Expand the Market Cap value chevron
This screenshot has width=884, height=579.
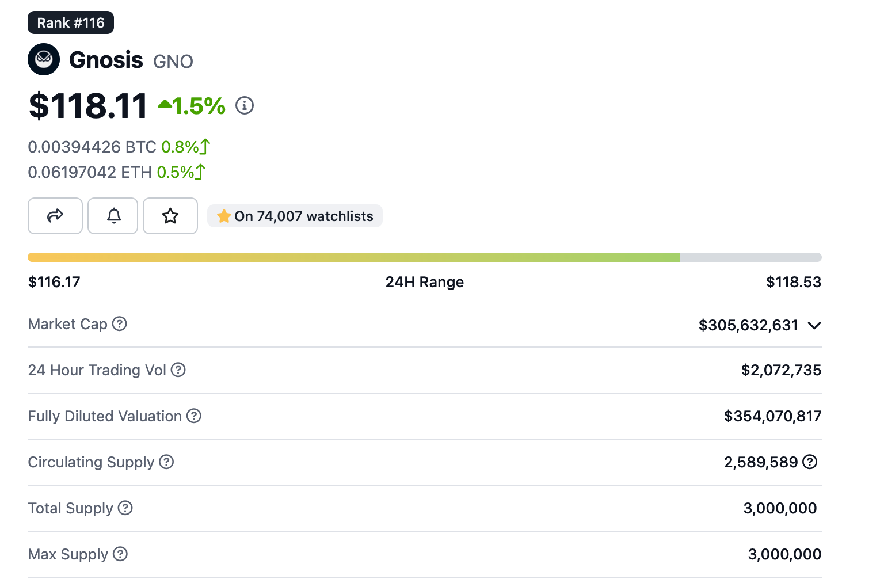pos(814,325)
